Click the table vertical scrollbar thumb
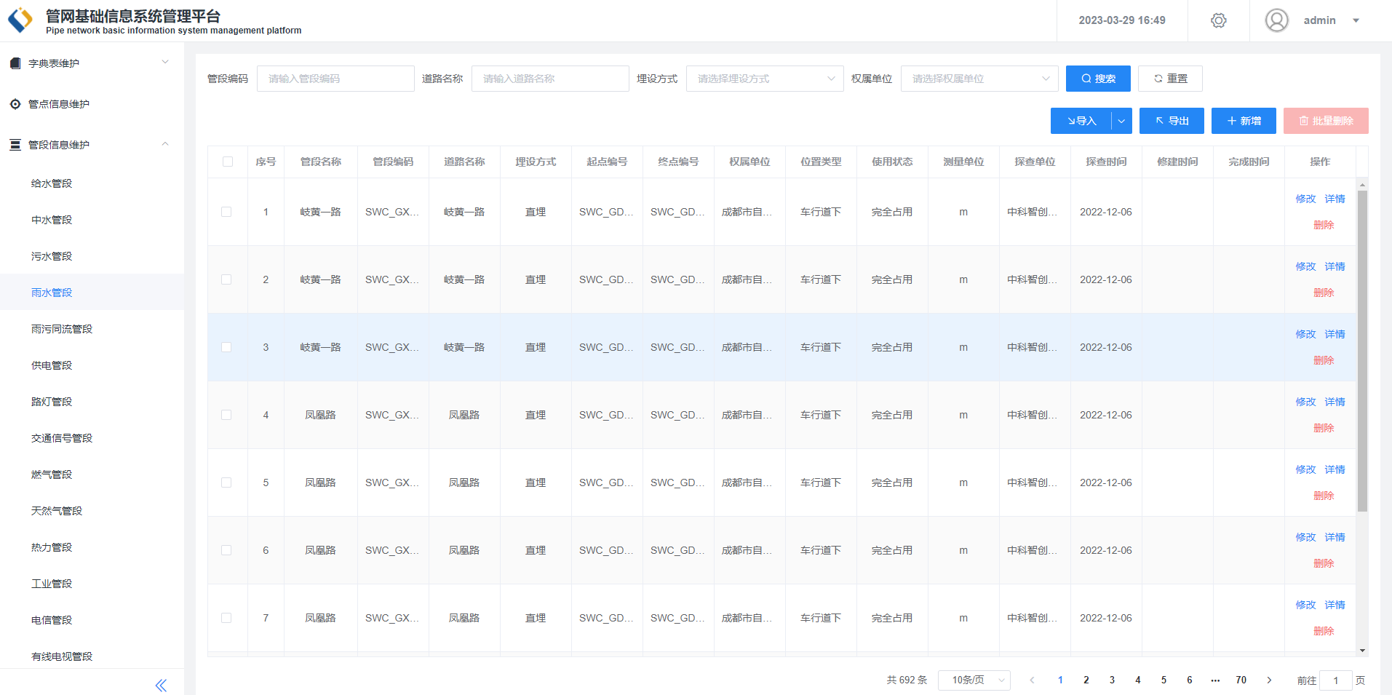This screenshot has width=1392, height=695. [x=1362, y=349]
